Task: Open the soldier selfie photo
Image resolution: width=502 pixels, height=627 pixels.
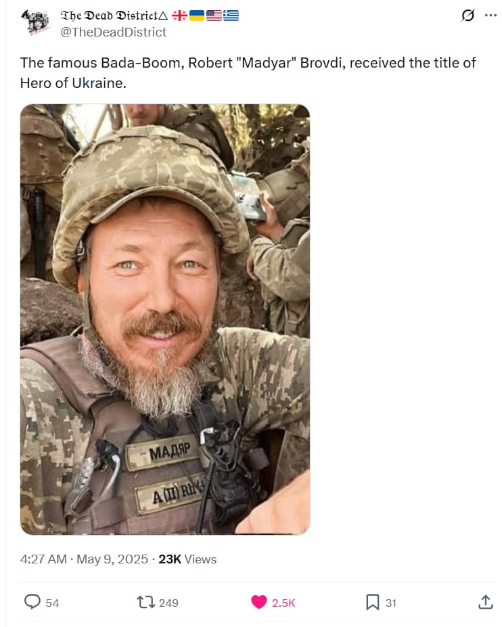Action: click(x=165, y=319)
